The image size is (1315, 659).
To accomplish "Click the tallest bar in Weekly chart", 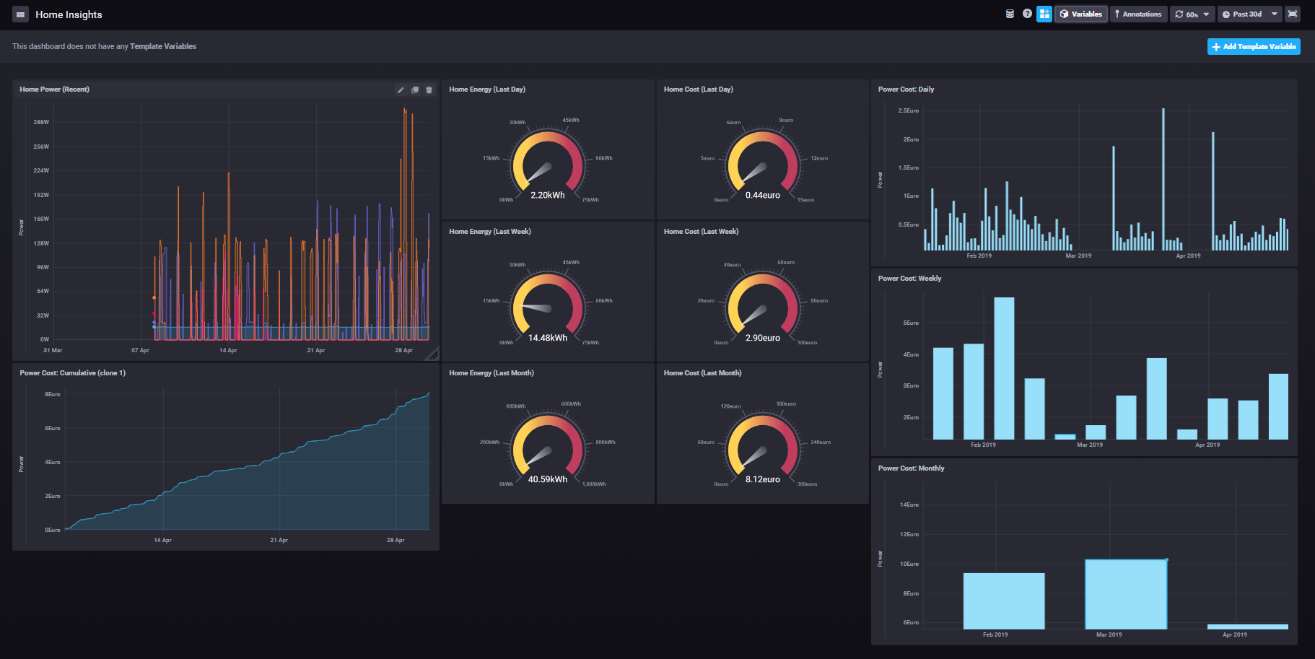I will [1004, 368].
